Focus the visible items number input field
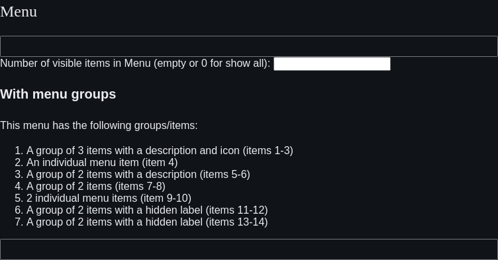 pos(332,64)
